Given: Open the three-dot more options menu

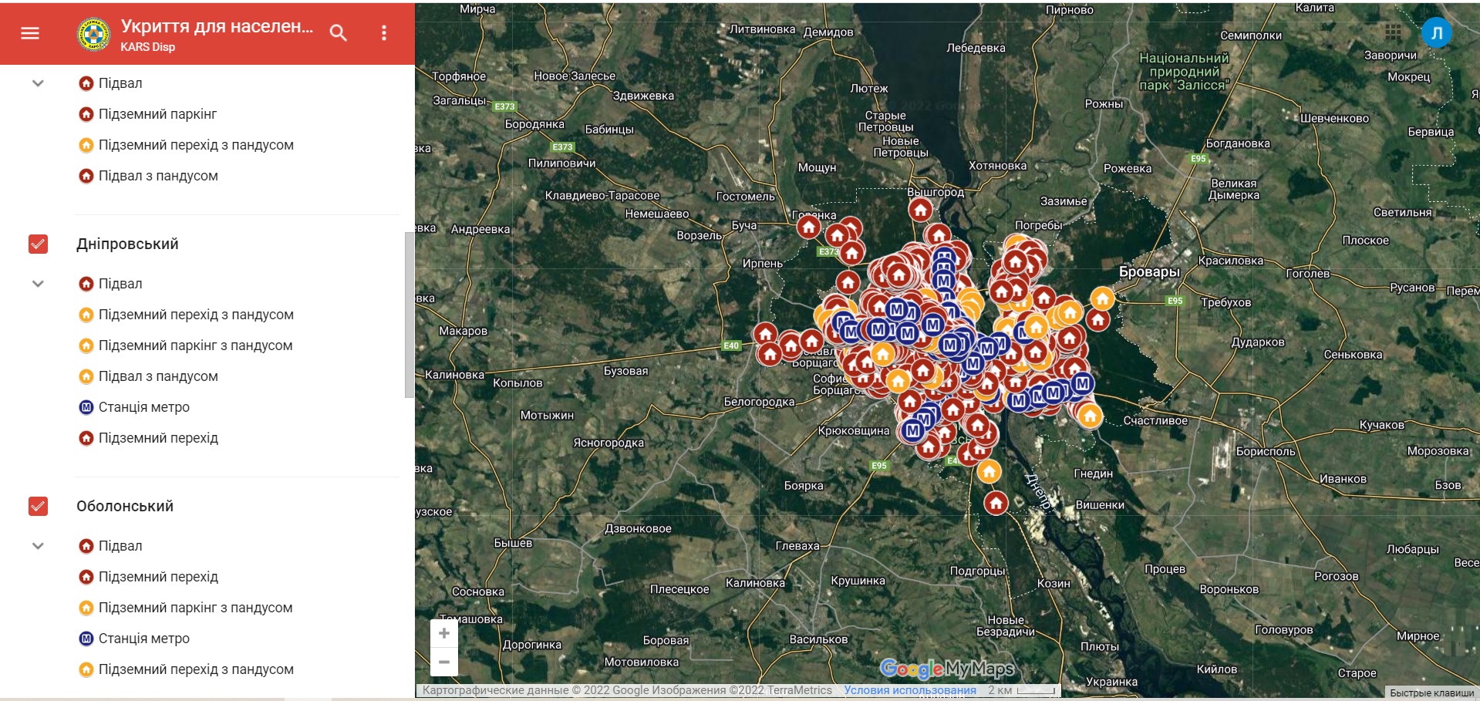Looking at the screenshot, I should pyautogui.click(x=384, y=33).
